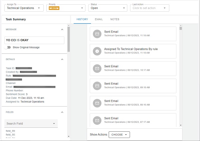Click the envelope icon of the 09:18 AM email
This screenshot has height=141, width=200.
[97, 86]
